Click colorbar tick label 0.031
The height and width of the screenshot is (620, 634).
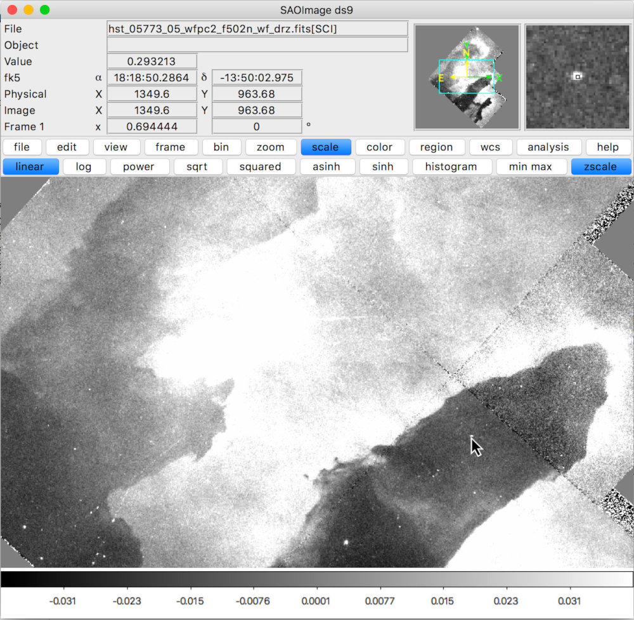point(569,601)
